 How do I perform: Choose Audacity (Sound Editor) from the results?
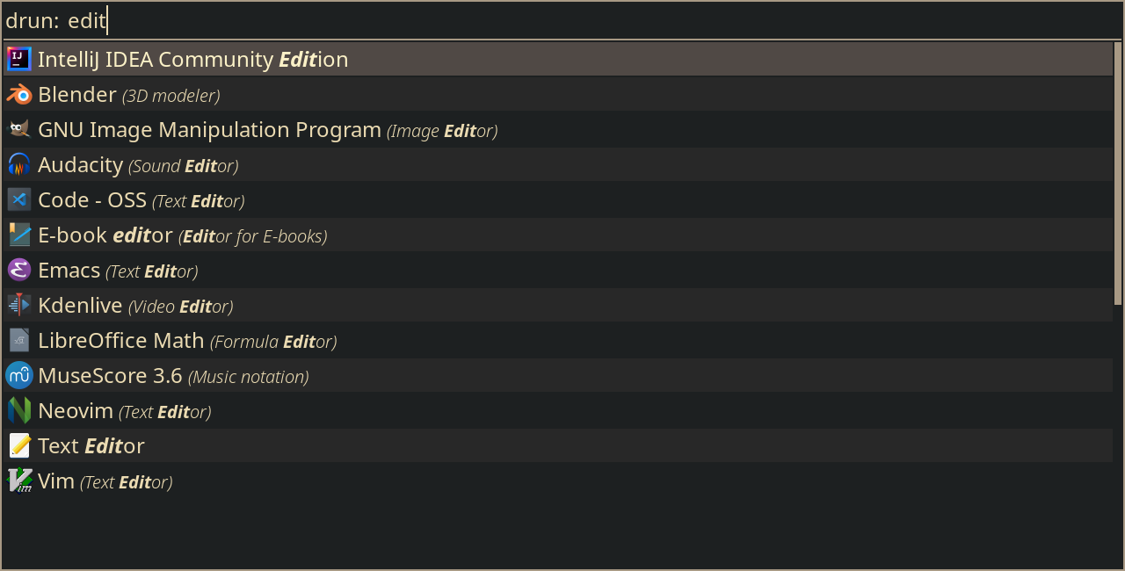click(558, 164)
